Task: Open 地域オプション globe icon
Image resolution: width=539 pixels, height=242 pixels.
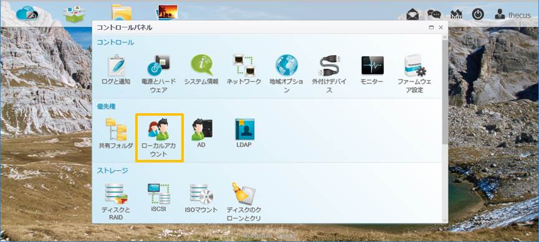Action: (287, 65)
